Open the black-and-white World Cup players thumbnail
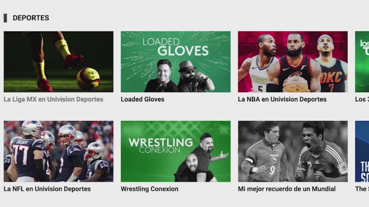Screen dimensions: 369x207 [x=293, y=151]
